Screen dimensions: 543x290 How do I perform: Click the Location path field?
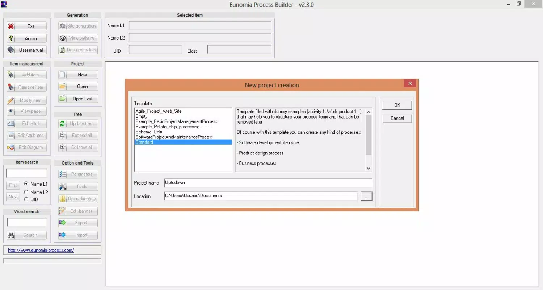pyautogui.click(x=261, y=196)
